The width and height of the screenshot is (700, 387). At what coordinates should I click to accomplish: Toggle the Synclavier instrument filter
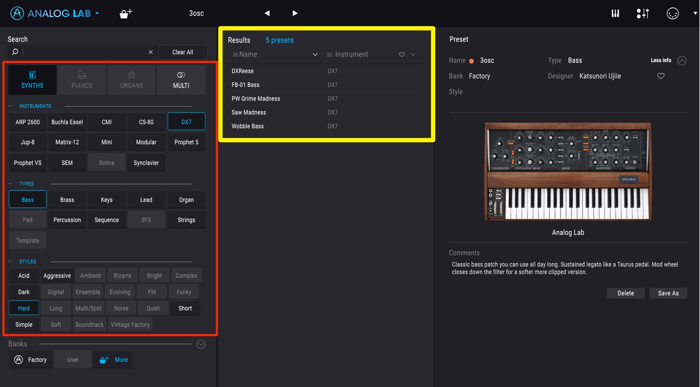point(146,163)
